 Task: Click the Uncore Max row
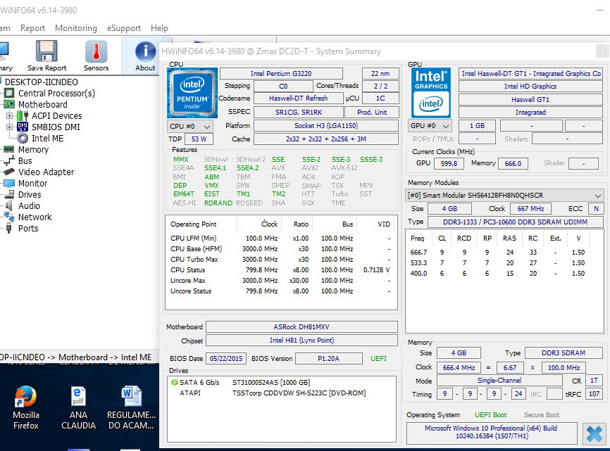[280, 281]
